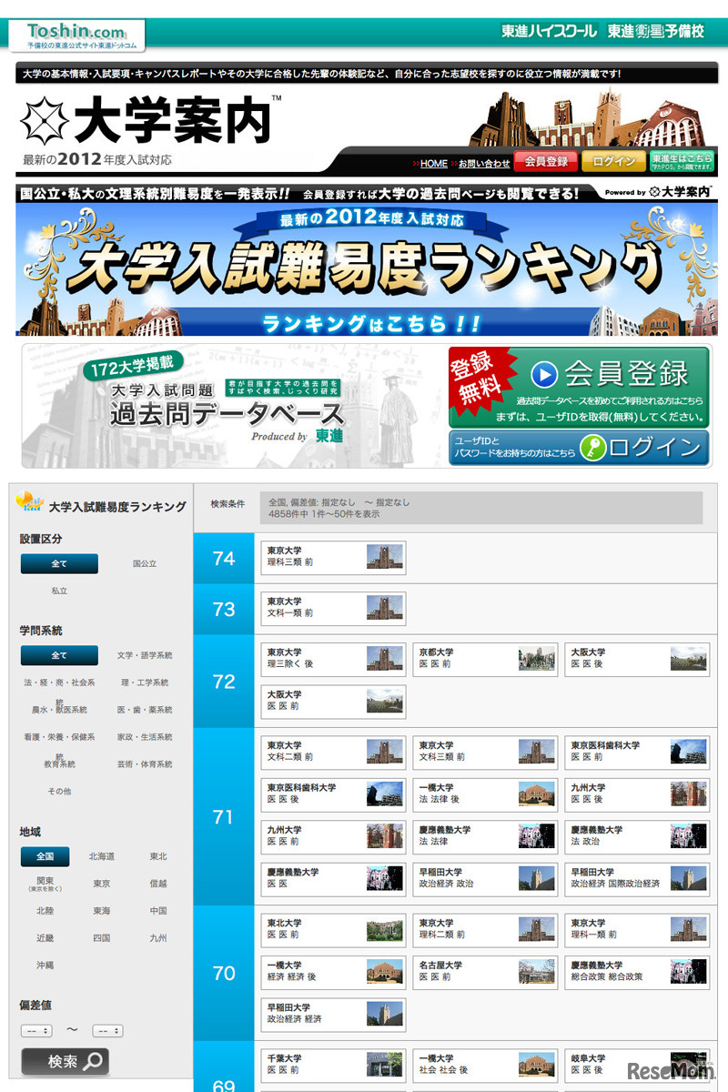
Task: Select 北陸 region
Action: (45, 911)
